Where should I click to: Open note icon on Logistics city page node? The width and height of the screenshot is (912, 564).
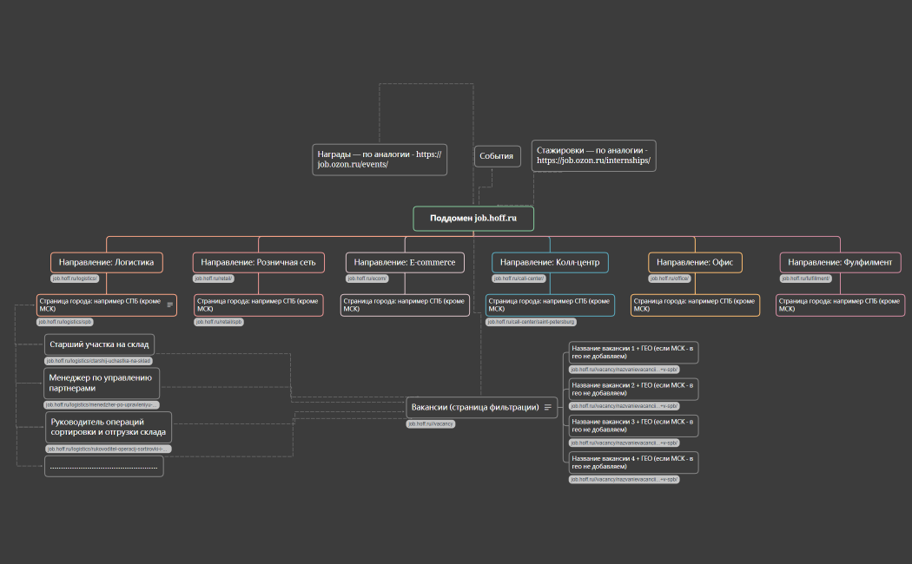pyautogui.click(x=170, y=305)
